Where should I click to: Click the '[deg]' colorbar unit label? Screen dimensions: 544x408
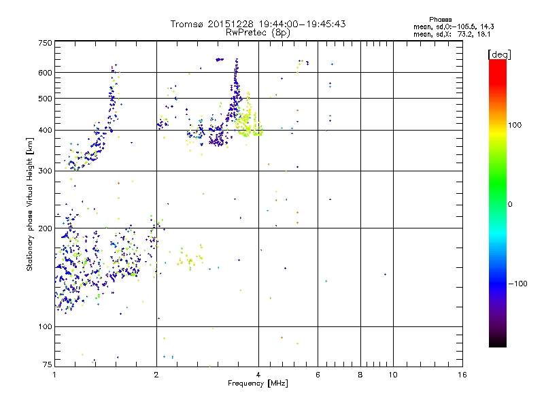coord(499,54)
